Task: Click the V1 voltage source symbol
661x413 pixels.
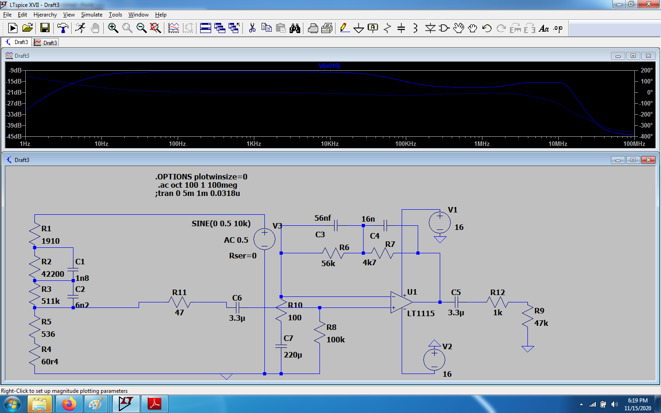Action: [440, 223]
